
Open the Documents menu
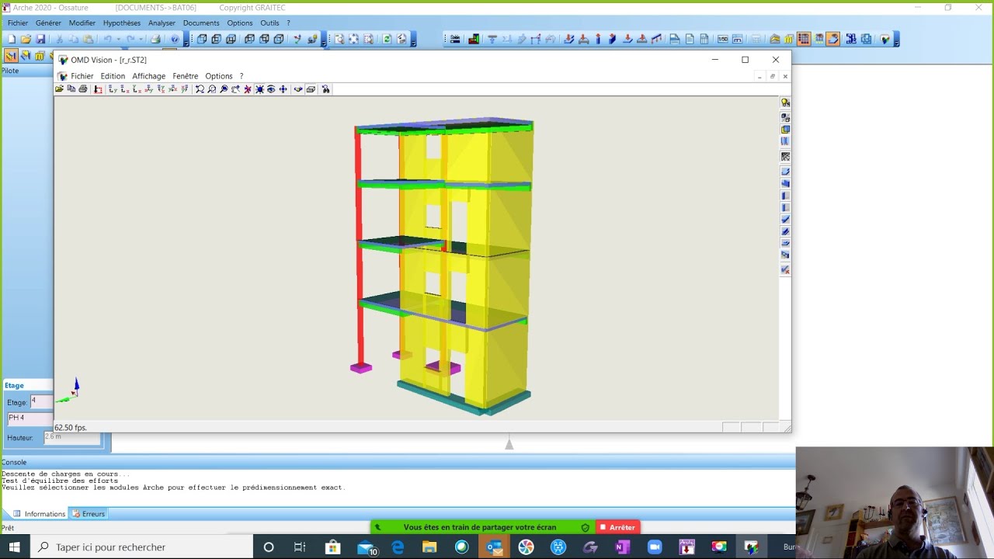pyautogui.click(x=201, y=23)
